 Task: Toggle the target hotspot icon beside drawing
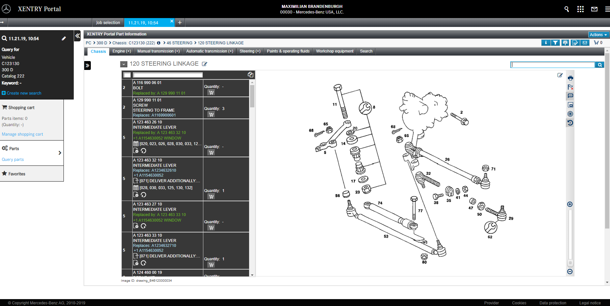(570, 114)
